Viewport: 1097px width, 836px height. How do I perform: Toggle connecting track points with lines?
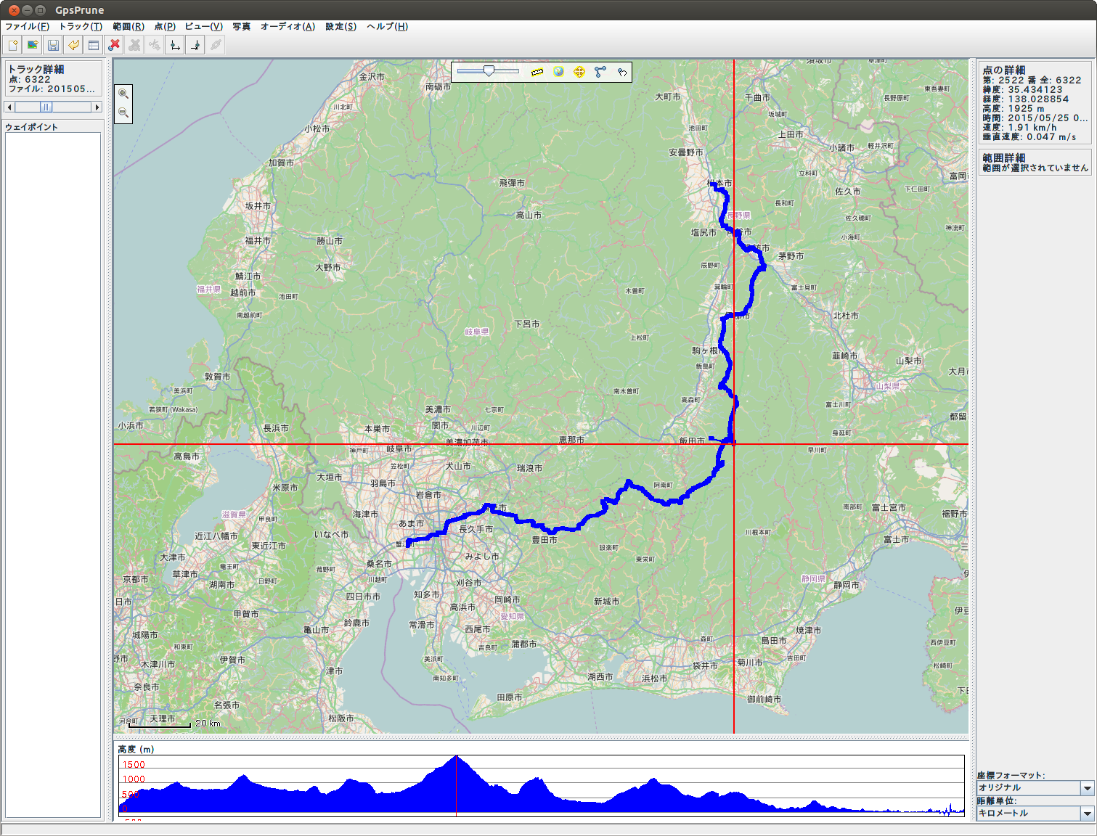(x=600, y=72)
